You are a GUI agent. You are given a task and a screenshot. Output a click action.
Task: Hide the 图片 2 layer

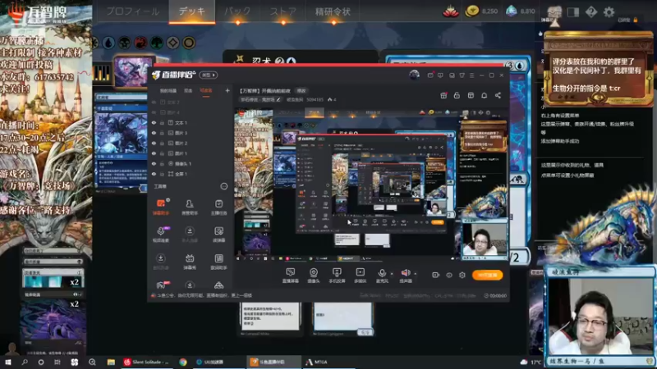pyautogui.click(x=154, y=143)
